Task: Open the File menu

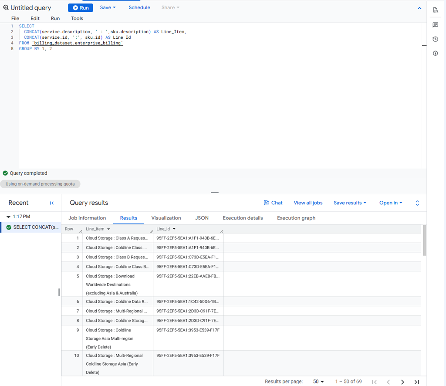Action: 15,18
